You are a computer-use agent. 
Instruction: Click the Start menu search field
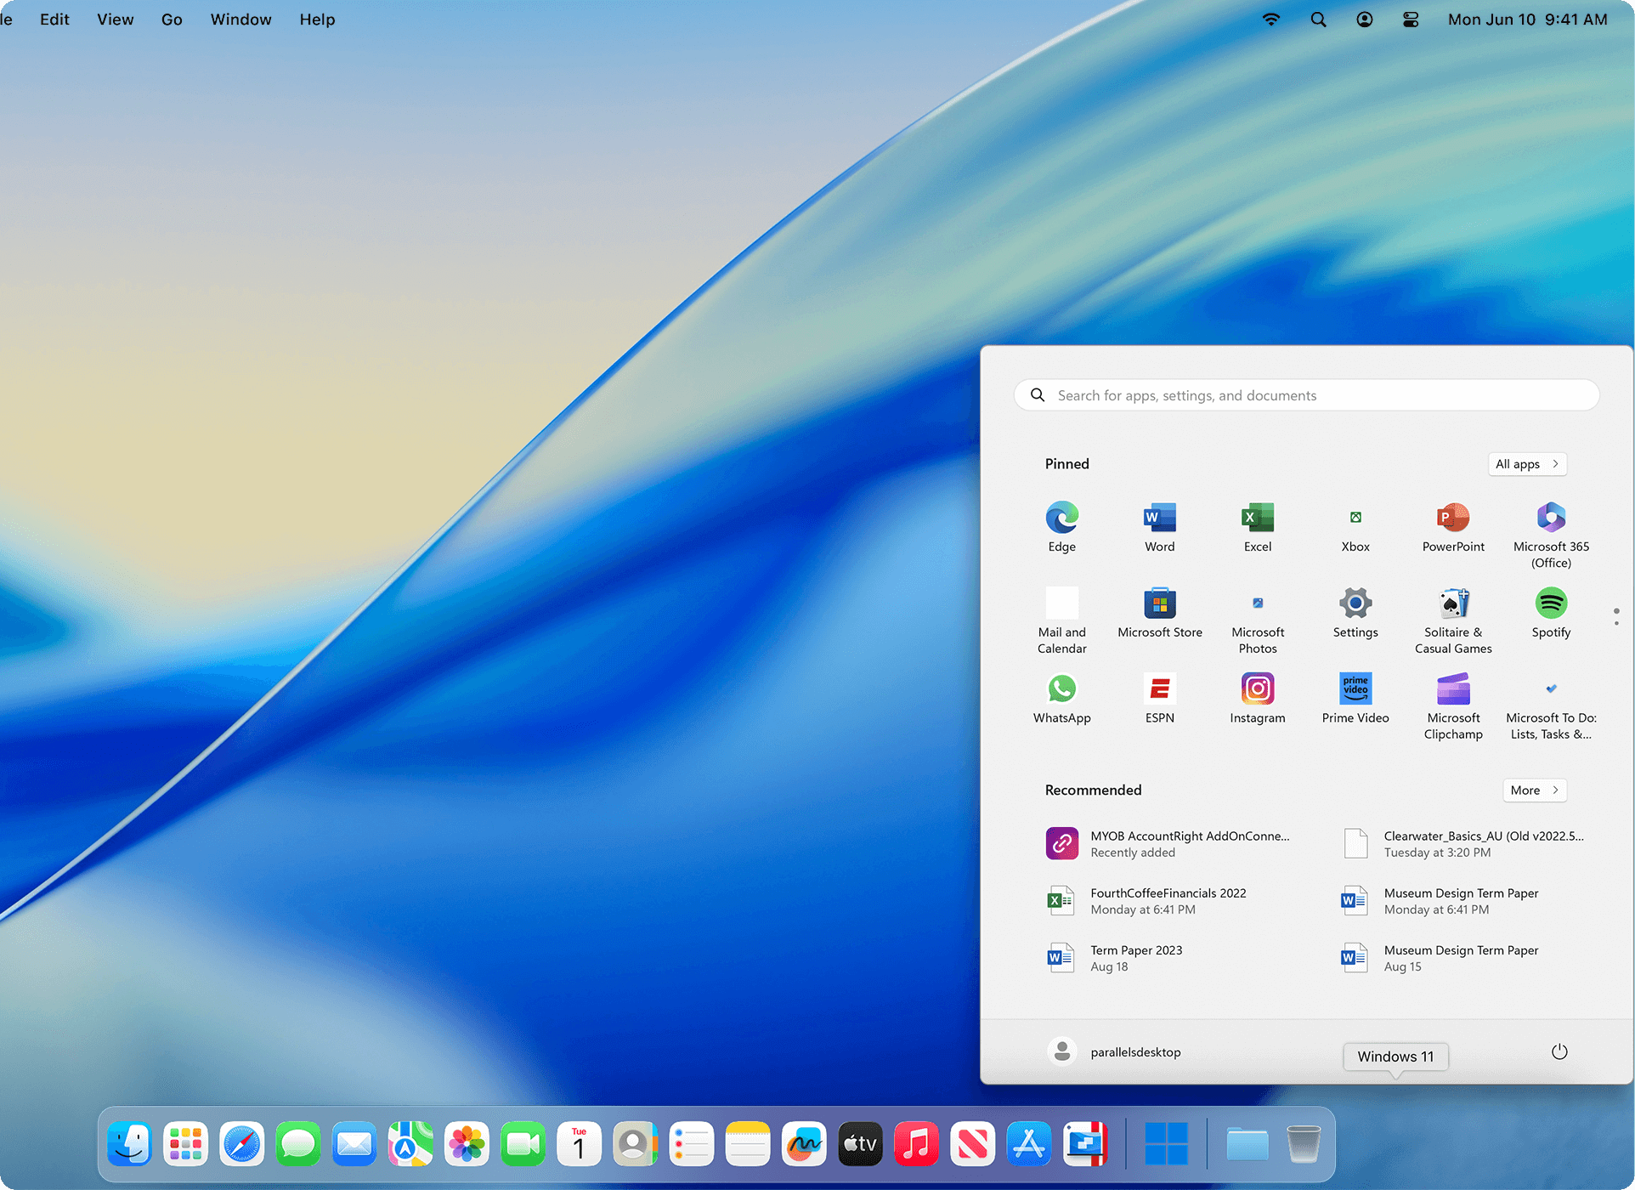(x=1306, y=395)
